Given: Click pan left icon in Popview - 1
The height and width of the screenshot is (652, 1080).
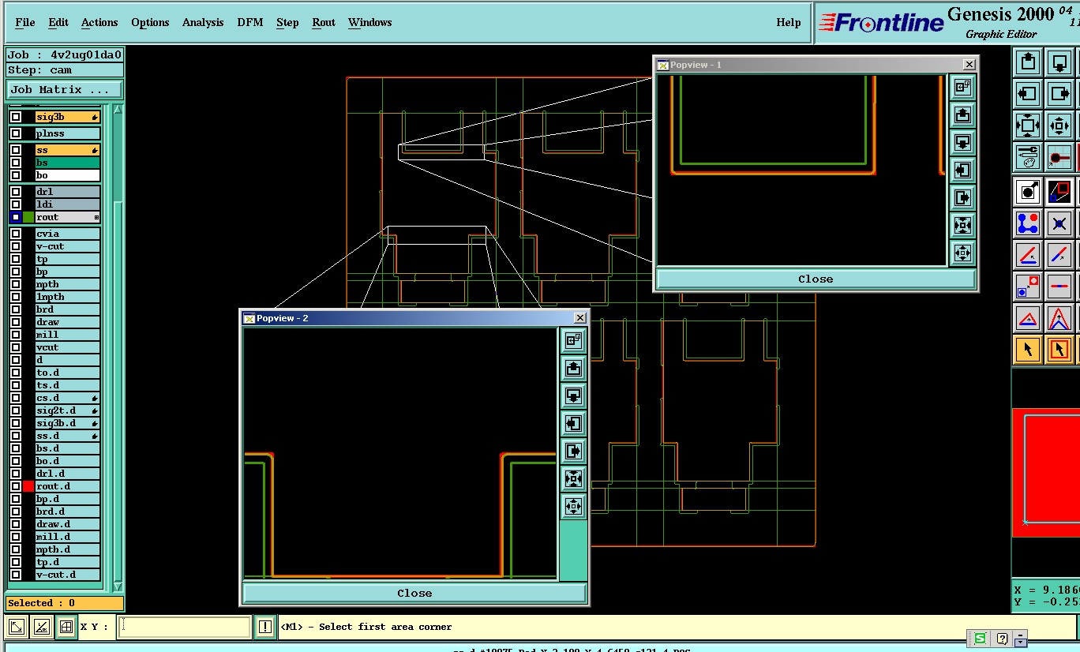Looking at the screenshot, I should [x=962, y=170].
